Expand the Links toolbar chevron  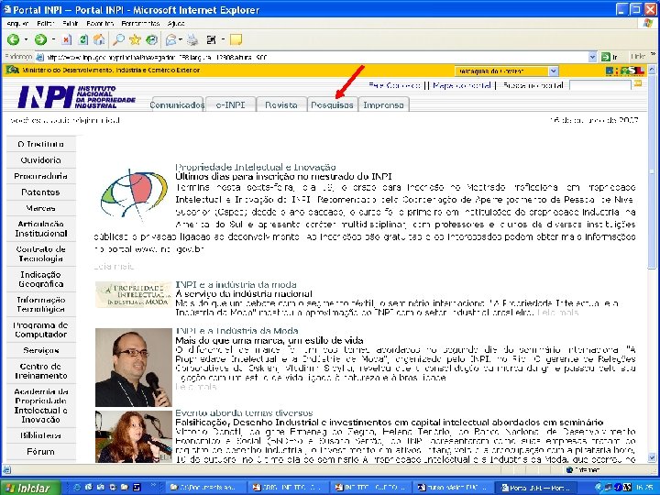(x=653, y=55)
